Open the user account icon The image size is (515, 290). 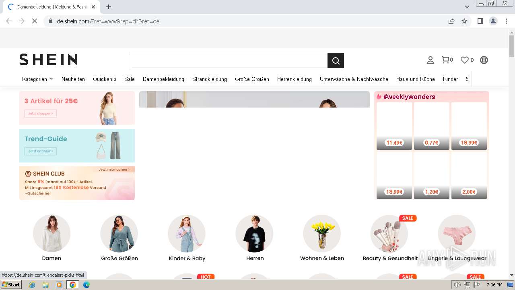click(x=430, y=60)
